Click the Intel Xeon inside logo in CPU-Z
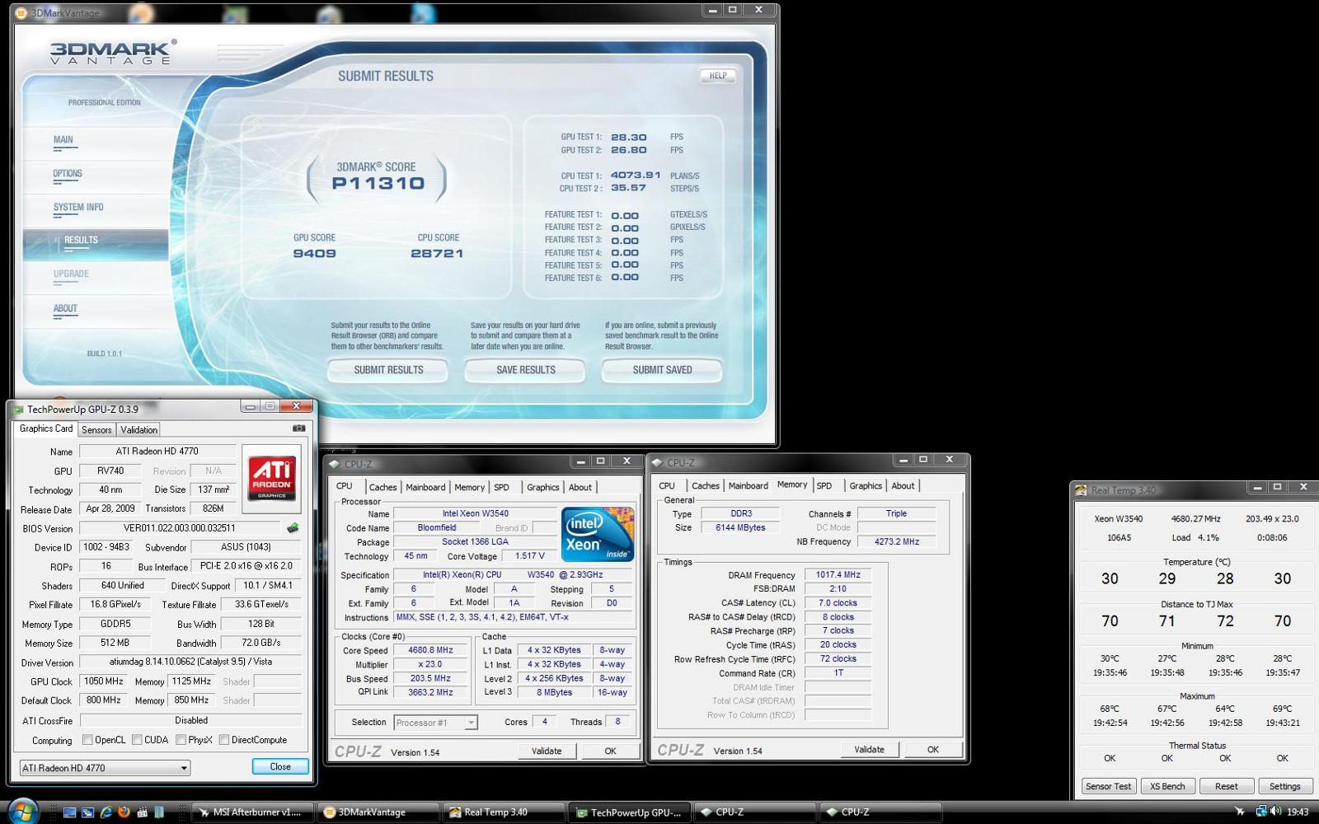The image size is (1319, 824). point(598,534)
